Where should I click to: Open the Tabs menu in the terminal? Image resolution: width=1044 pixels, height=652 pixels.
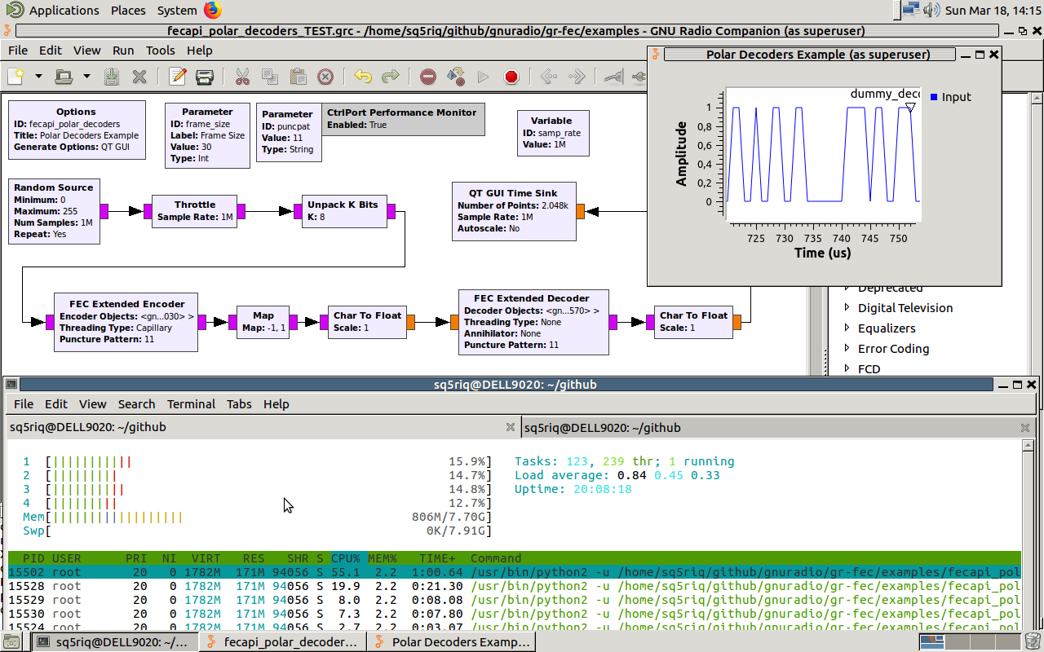[239, 403]
